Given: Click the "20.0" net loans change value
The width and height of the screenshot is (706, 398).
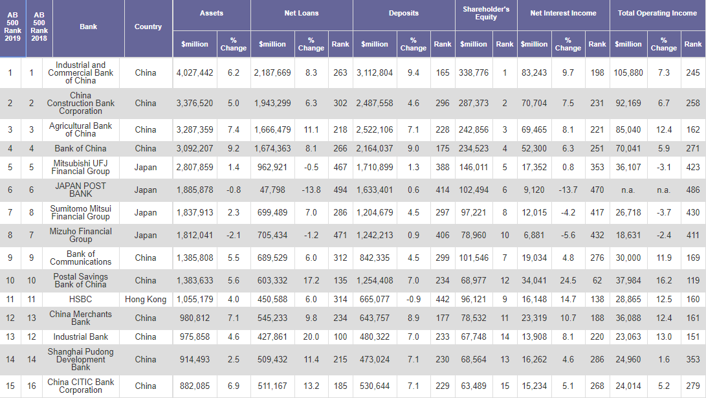Looking at the screenshot, I should coord(311,337).
